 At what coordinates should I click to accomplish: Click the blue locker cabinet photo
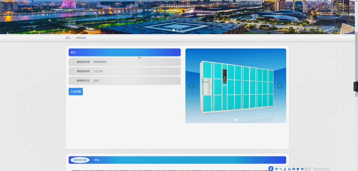click(237, 86)
